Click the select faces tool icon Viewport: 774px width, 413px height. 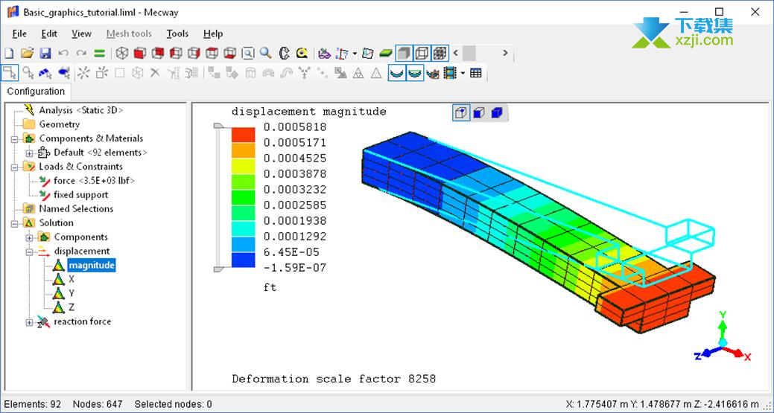point(45,74)
